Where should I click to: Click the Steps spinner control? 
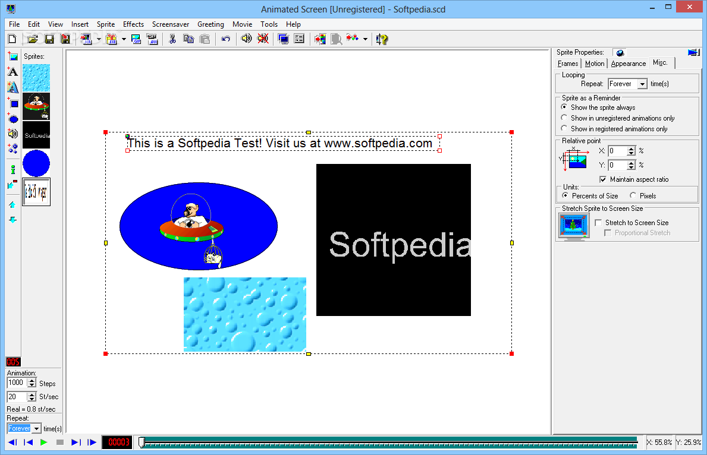[x=32, y=383]
